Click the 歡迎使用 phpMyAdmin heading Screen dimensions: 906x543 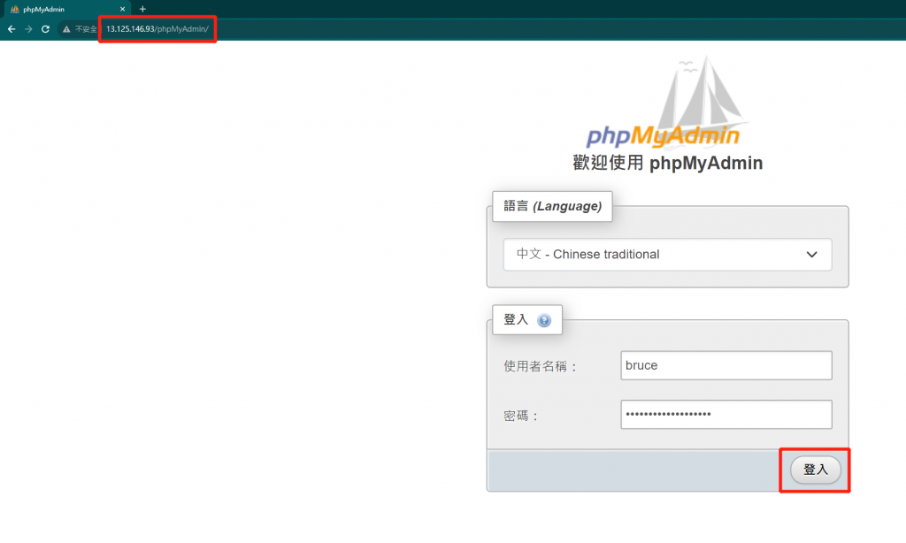click(x=667, y=163)
